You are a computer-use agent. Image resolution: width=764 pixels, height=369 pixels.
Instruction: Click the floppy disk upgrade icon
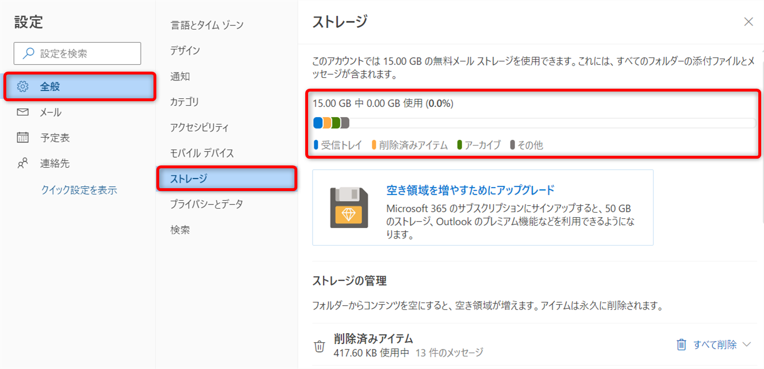[x=349, y=208]
